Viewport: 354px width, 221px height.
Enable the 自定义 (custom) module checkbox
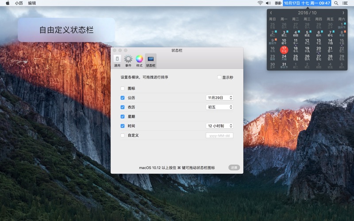(x=123, y=135)
